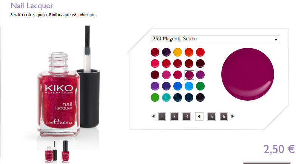Switch to swatch page 1
Viewport: 296px width, 164px height.
pos(162,116)
